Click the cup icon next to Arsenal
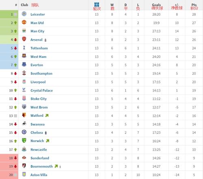 45,40
